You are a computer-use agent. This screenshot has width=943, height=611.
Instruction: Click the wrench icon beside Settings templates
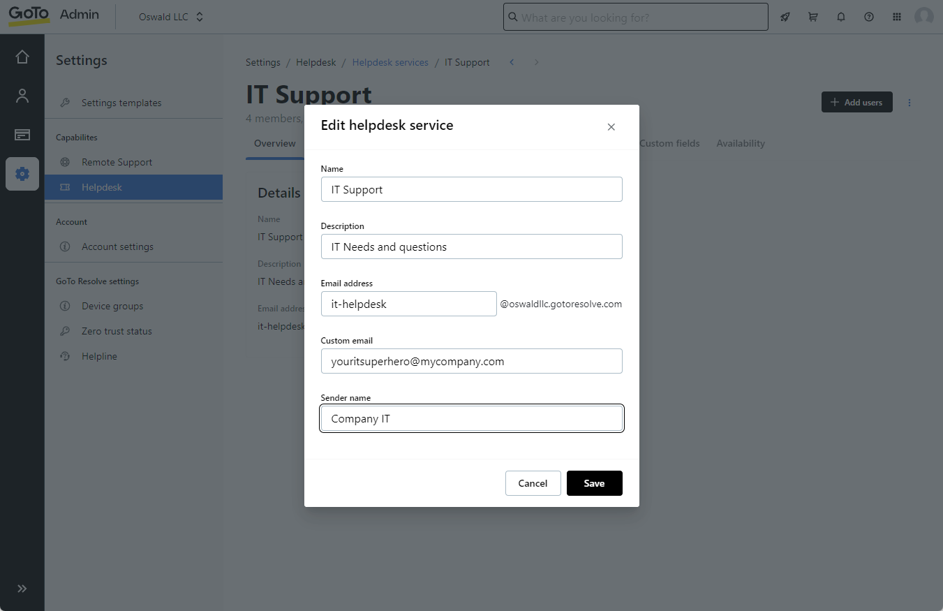pyautogui.click(x=65, y=102)
